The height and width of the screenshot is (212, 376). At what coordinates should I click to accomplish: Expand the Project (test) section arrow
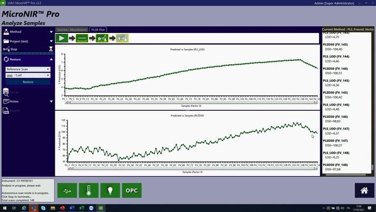(51, 41)
